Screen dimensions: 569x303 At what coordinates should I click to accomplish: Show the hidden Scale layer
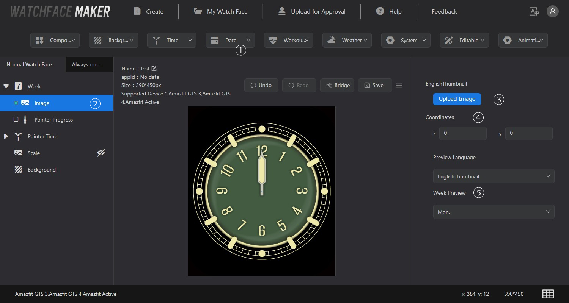101,153
